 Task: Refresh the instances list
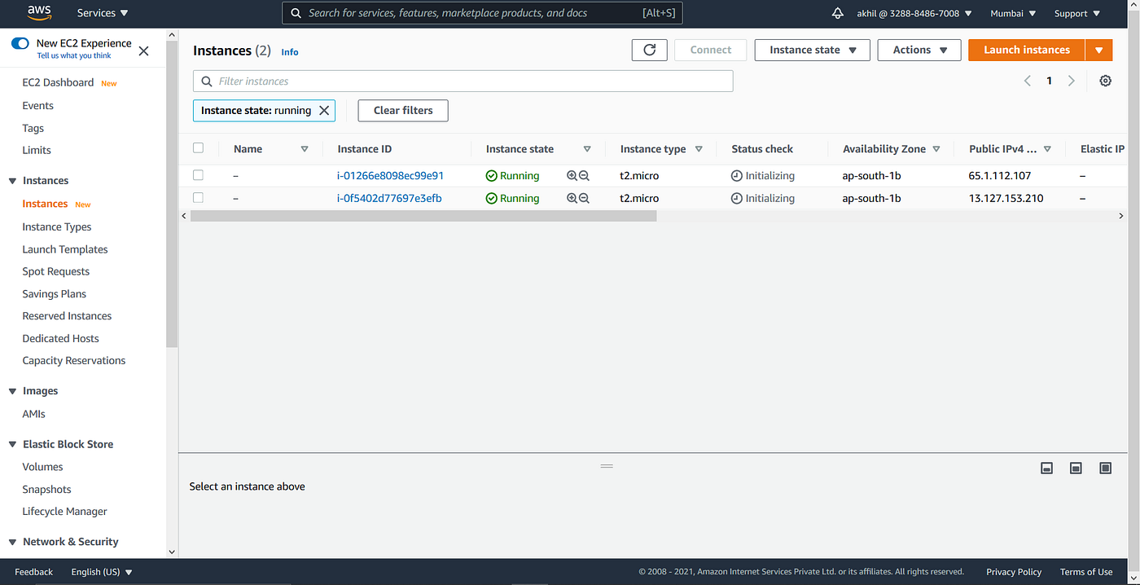(x=649, y=50)
